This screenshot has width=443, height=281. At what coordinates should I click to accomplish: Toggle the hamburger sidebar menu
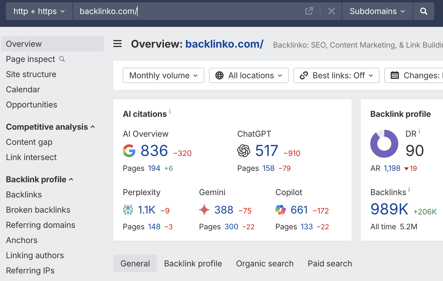click(x=117, y=44)
